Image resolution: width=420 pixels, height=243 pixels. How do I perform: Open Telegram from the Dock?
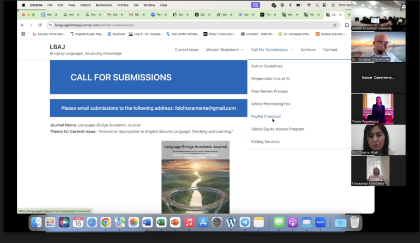[x=245, y=222]
